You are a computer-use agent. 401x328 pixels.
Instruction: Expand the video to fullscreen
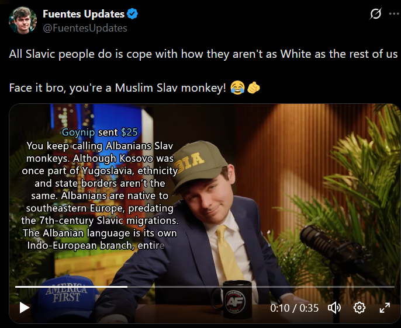point(385,308)
